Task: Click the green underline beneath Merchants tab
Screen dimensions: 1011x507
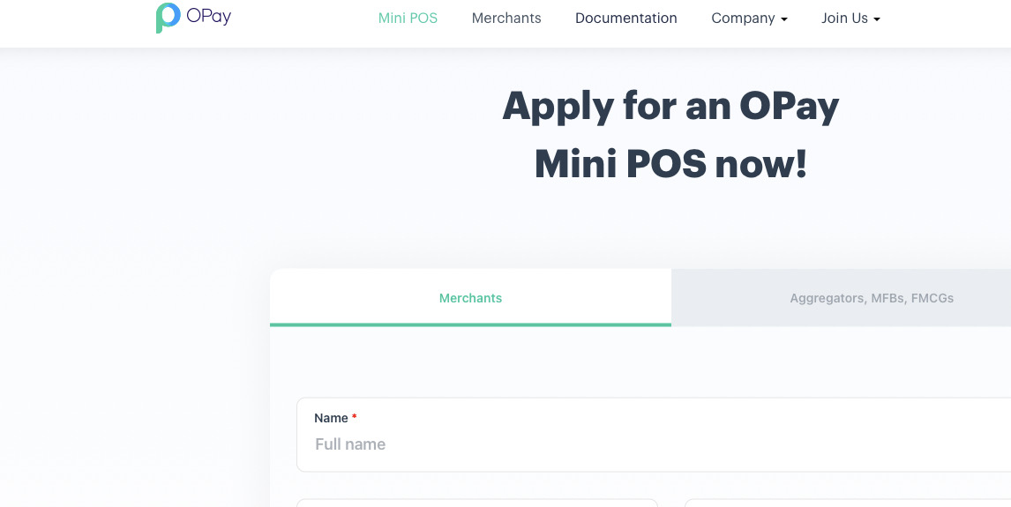Action: 471,324
